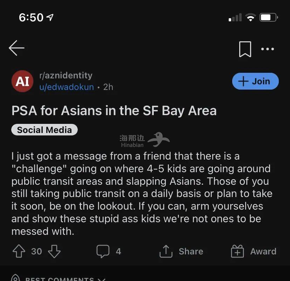Filter by the Social Media flair tag
290x281 pixels.
pos(44,130)
